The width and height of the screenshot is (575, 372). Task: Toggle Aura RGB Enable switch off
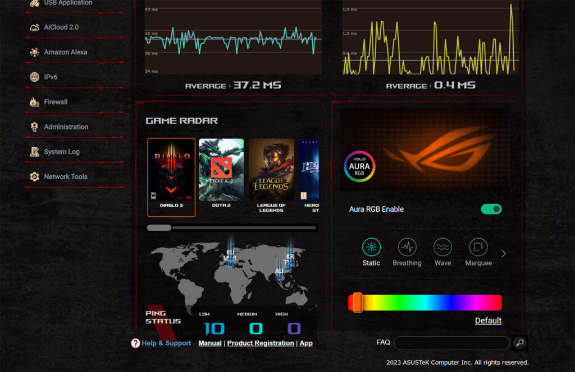pyautogui.click(x=491, y=209)
